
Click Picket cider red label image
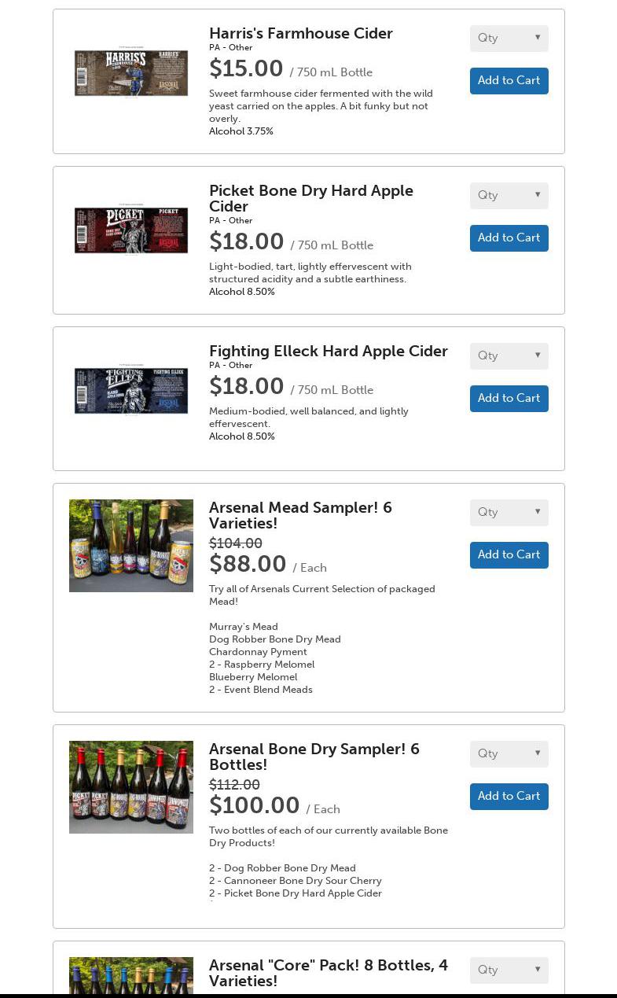[x=131, y=230]
